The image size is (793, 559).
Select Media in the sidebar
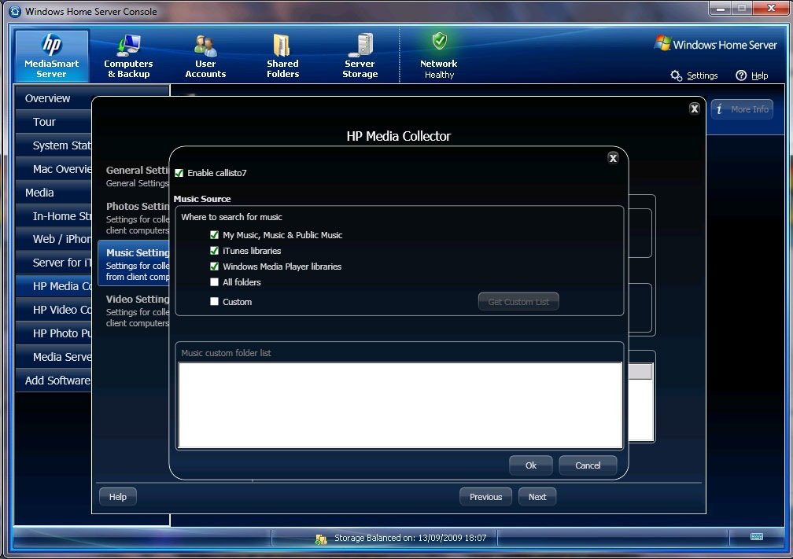point(53,193)
